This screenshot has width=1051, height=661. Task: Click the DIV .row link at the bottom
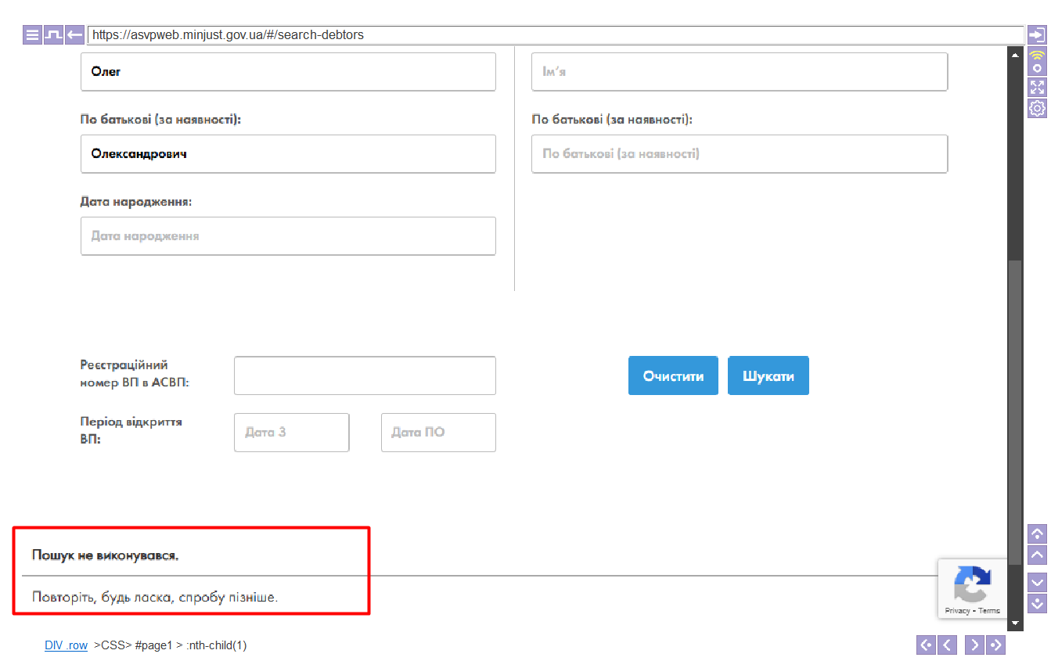[66, 645]
